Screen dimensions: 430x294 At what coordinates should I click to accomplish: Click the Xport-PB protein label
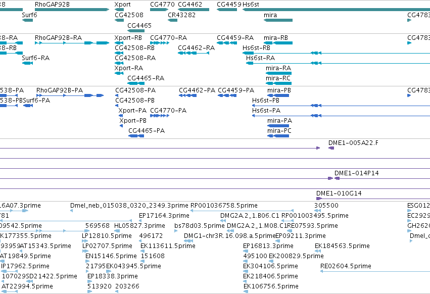click(133, 121)
